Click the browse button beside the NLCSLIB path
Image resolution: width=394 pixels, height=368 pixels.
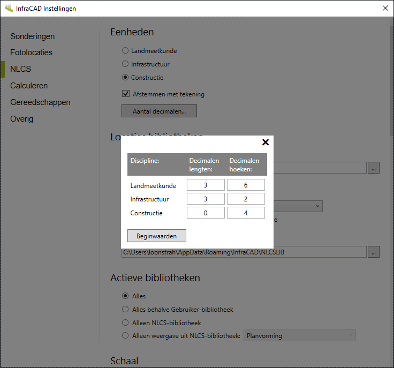[x=374, y=252]
